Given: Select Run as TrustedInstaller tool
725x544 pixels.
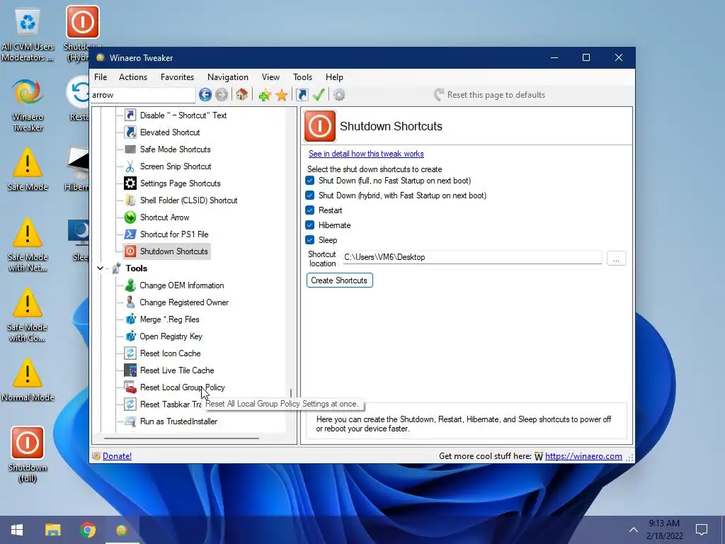Looking at the screenshot, I should 178,421.
